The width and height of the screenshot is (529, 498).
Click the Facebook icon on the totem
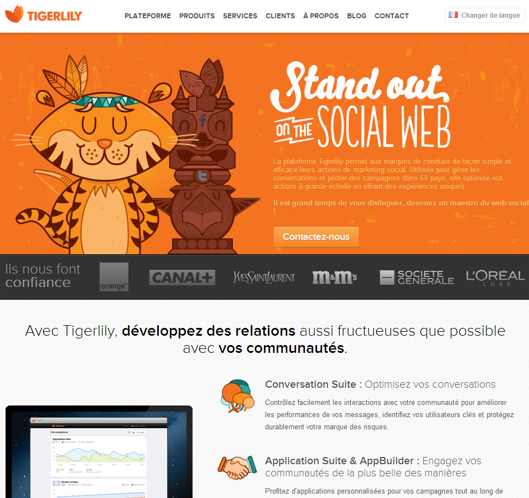point(203,120)
